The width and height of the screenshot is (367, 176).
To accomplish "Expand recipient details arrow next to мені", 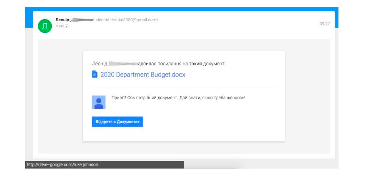I will (67, 26).
